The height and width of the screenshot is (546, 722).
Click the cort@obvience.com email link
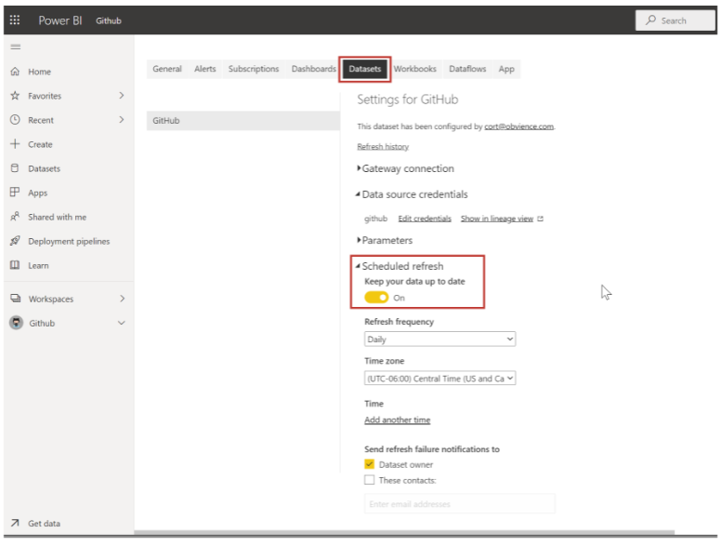tap(519, 127)
